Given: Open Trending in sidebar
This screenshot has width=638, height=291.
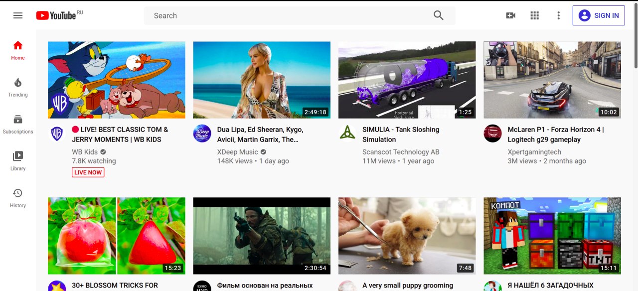Looking at the screenshot, I should (18, 87).
